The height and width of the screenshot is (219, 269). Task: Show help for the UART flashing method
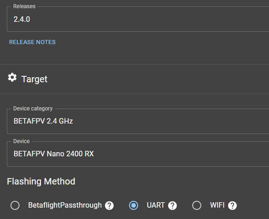click(172, 205)
